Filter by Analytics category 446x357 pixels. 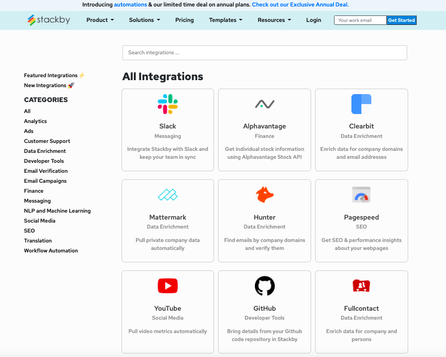[35, 121]
